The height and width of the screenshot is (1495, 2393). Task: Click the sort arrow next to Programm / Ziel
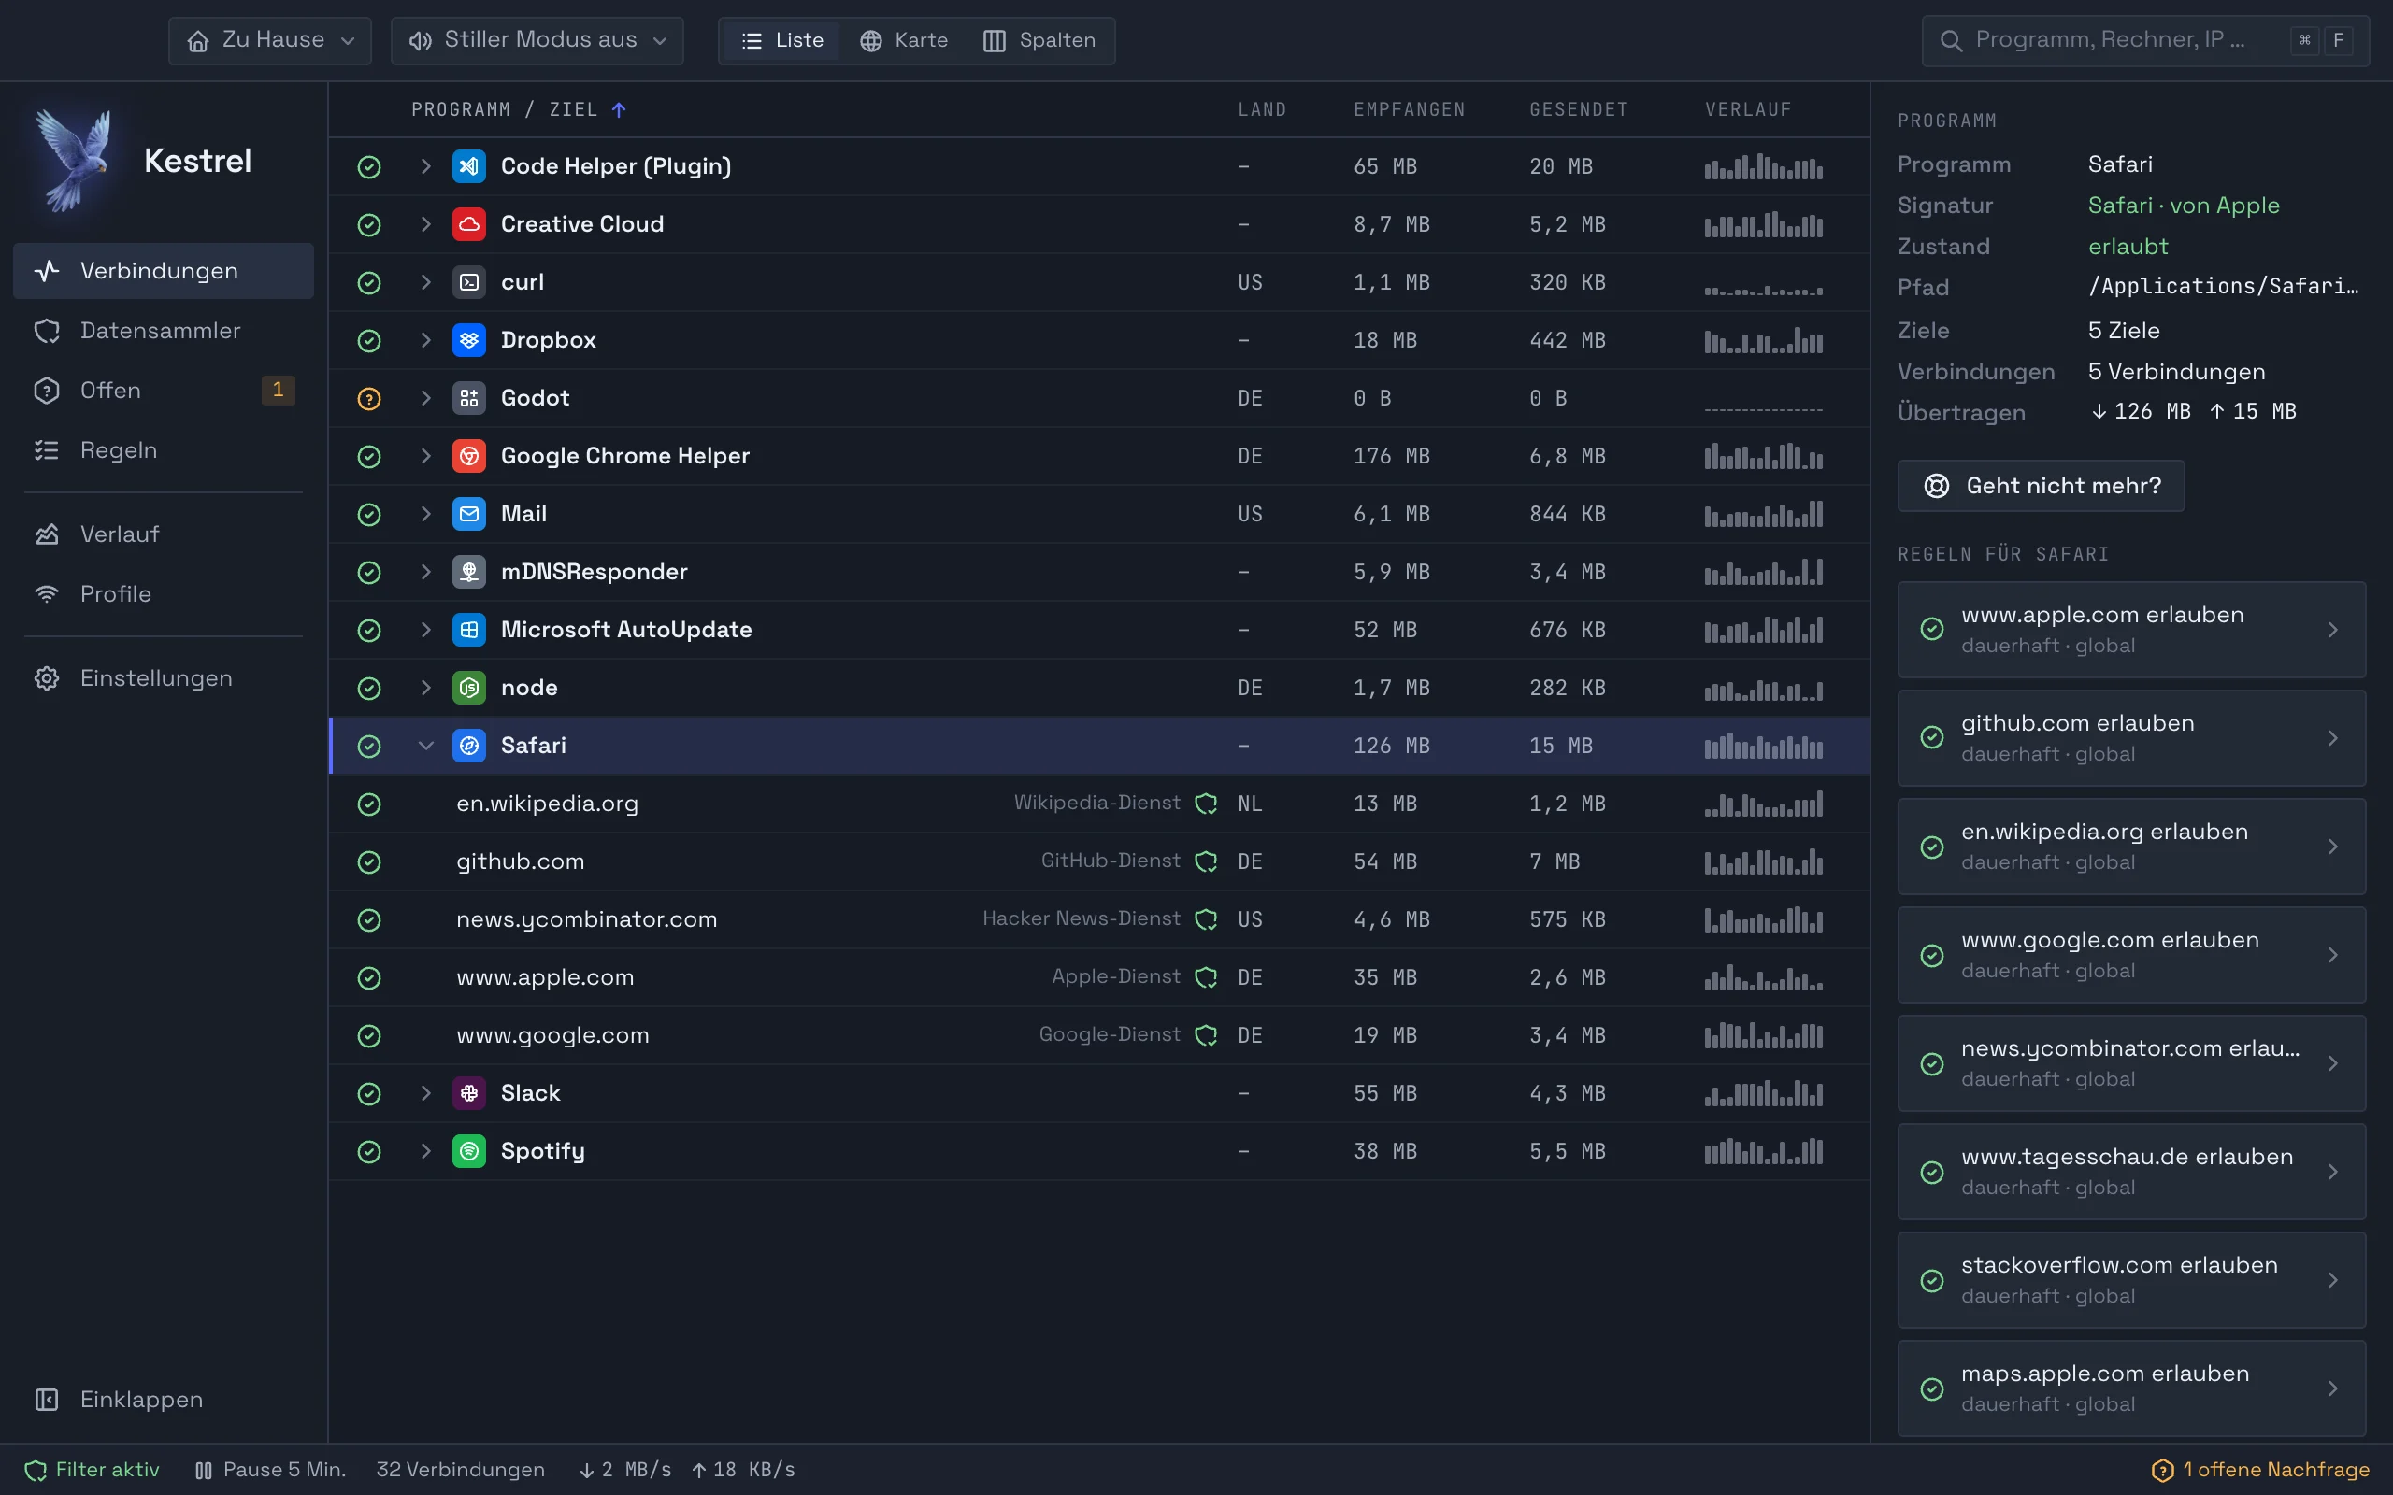coord(619,109)
